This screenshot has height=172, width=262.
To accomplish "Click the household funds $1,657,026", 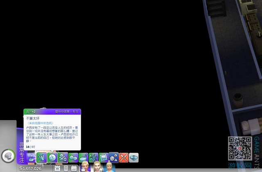I will coord(30,168).
